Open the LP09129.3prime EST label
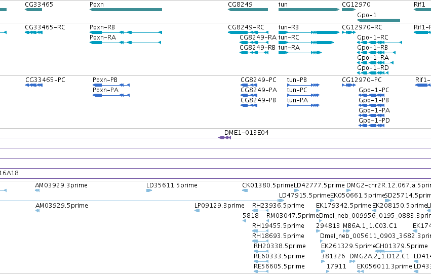431x274 pixels. 219,206
